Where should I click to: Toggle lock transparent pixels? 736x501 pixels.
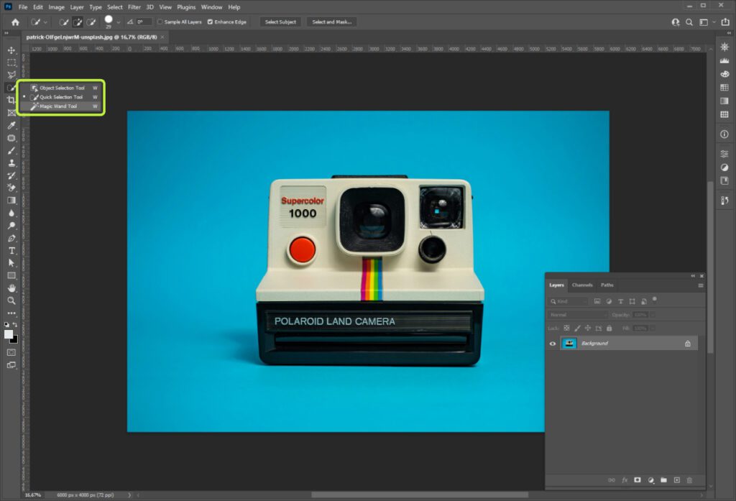(566, 328)
